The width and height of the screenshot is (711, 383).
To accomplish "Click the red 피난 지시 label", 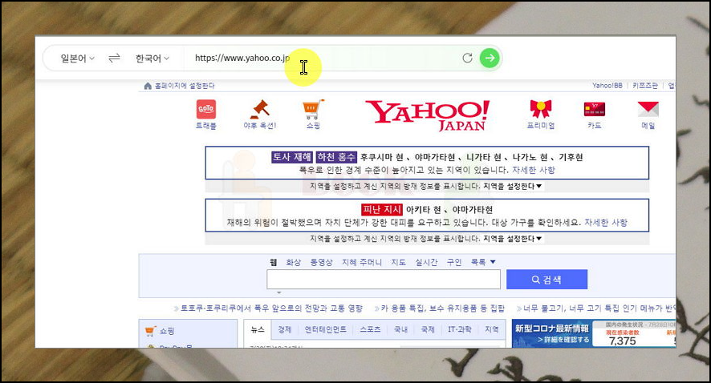I will pos(382,210).
